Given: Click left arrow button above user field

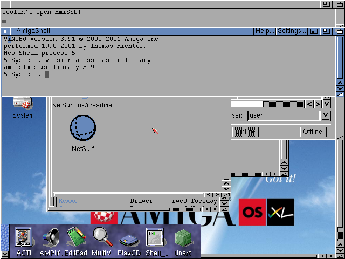Looking at the screenshot, I should tap(309, 104).
